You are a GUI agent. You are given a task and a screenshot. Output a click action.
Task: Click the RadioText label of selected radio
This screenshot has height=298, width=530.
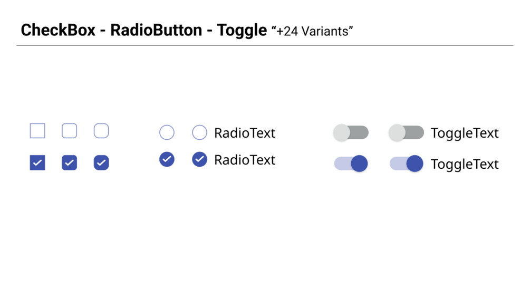coord(245,160)
